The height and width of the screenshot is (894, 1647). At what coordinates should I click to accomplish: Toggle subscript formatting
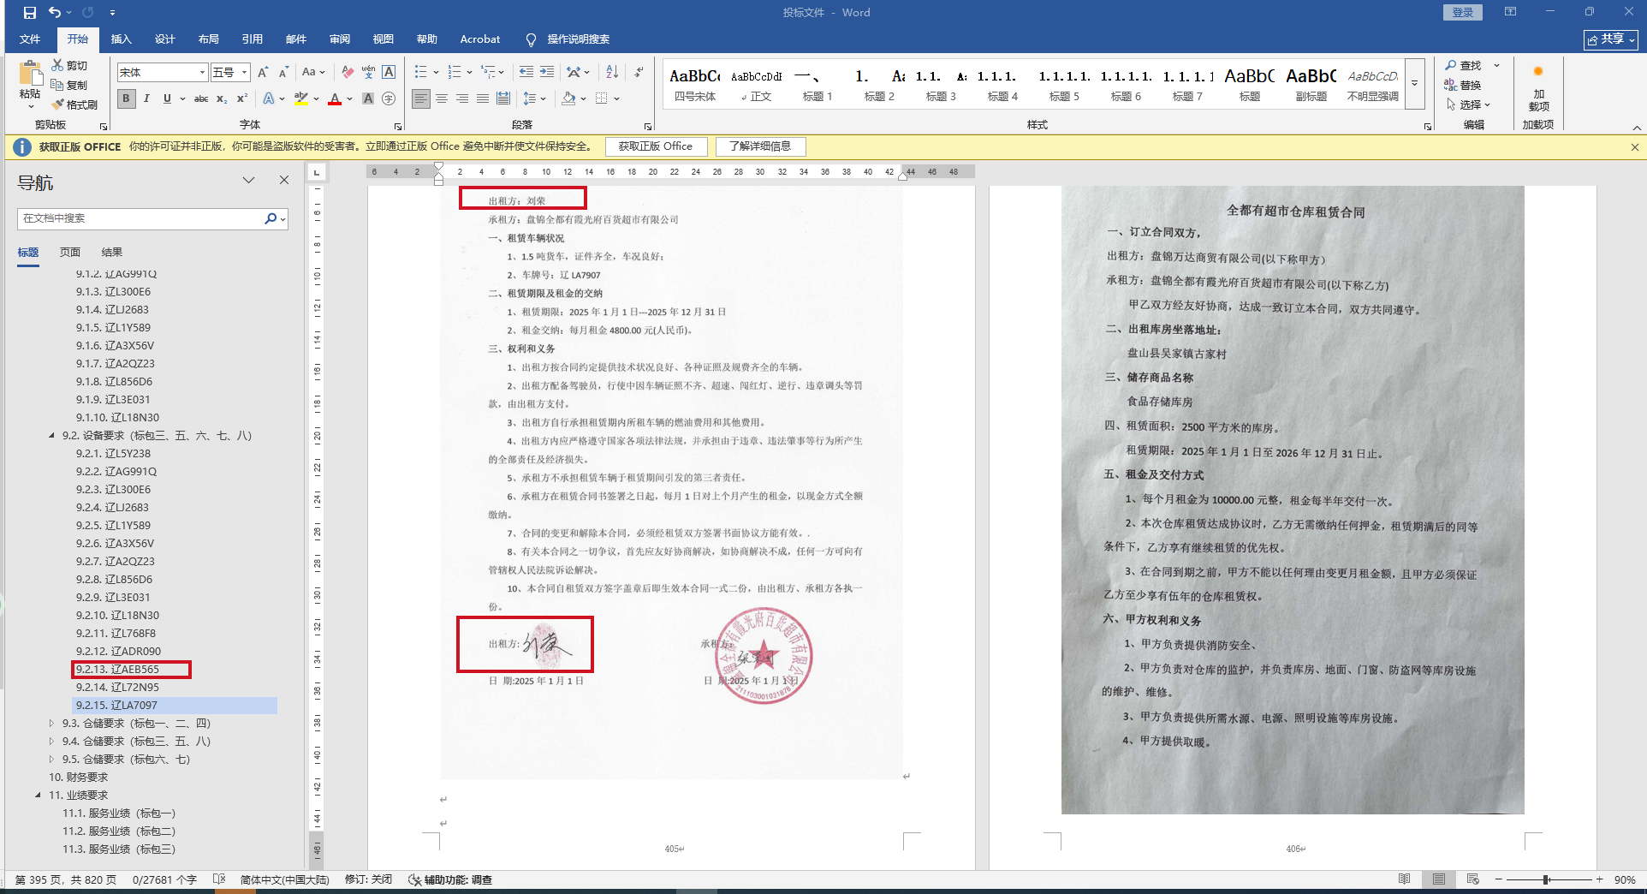click(222, 98)
